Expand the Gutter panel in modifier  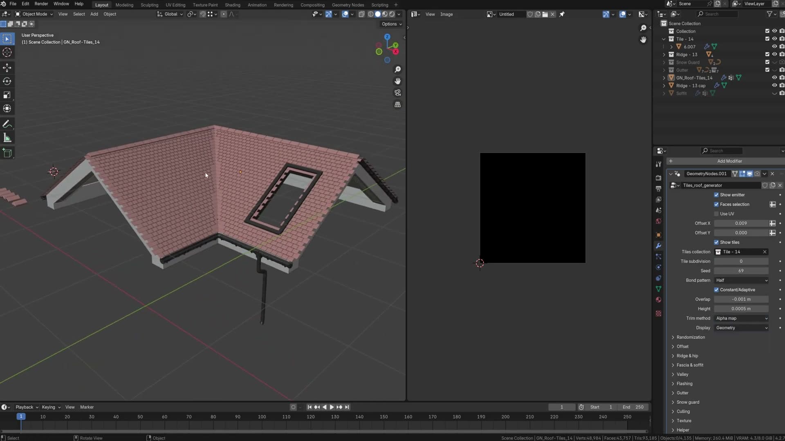(x=682, y=393)
